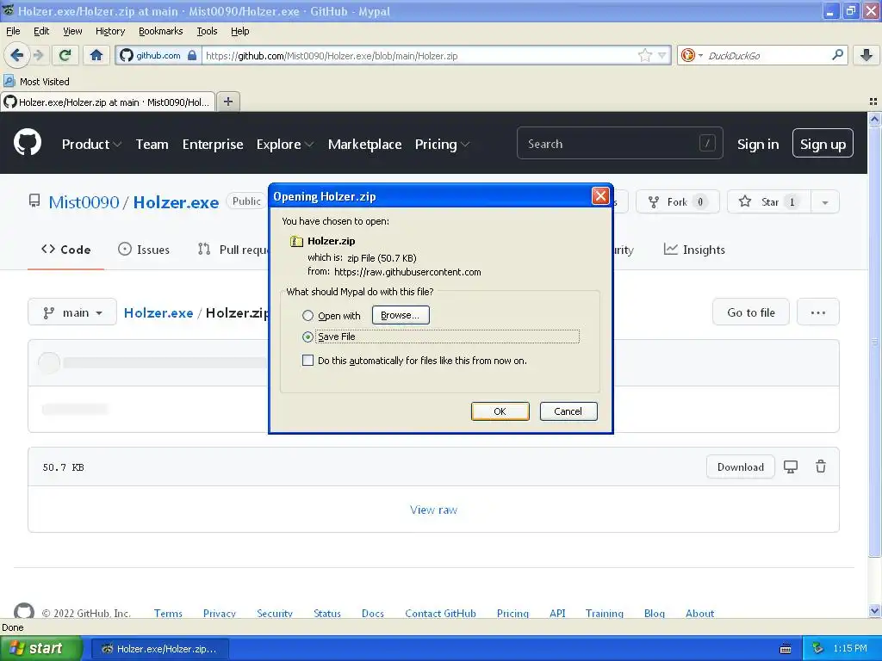Click the DuckDuckGo search engine icon
This screenshot has width=882, height=661.
click(687, 55)
